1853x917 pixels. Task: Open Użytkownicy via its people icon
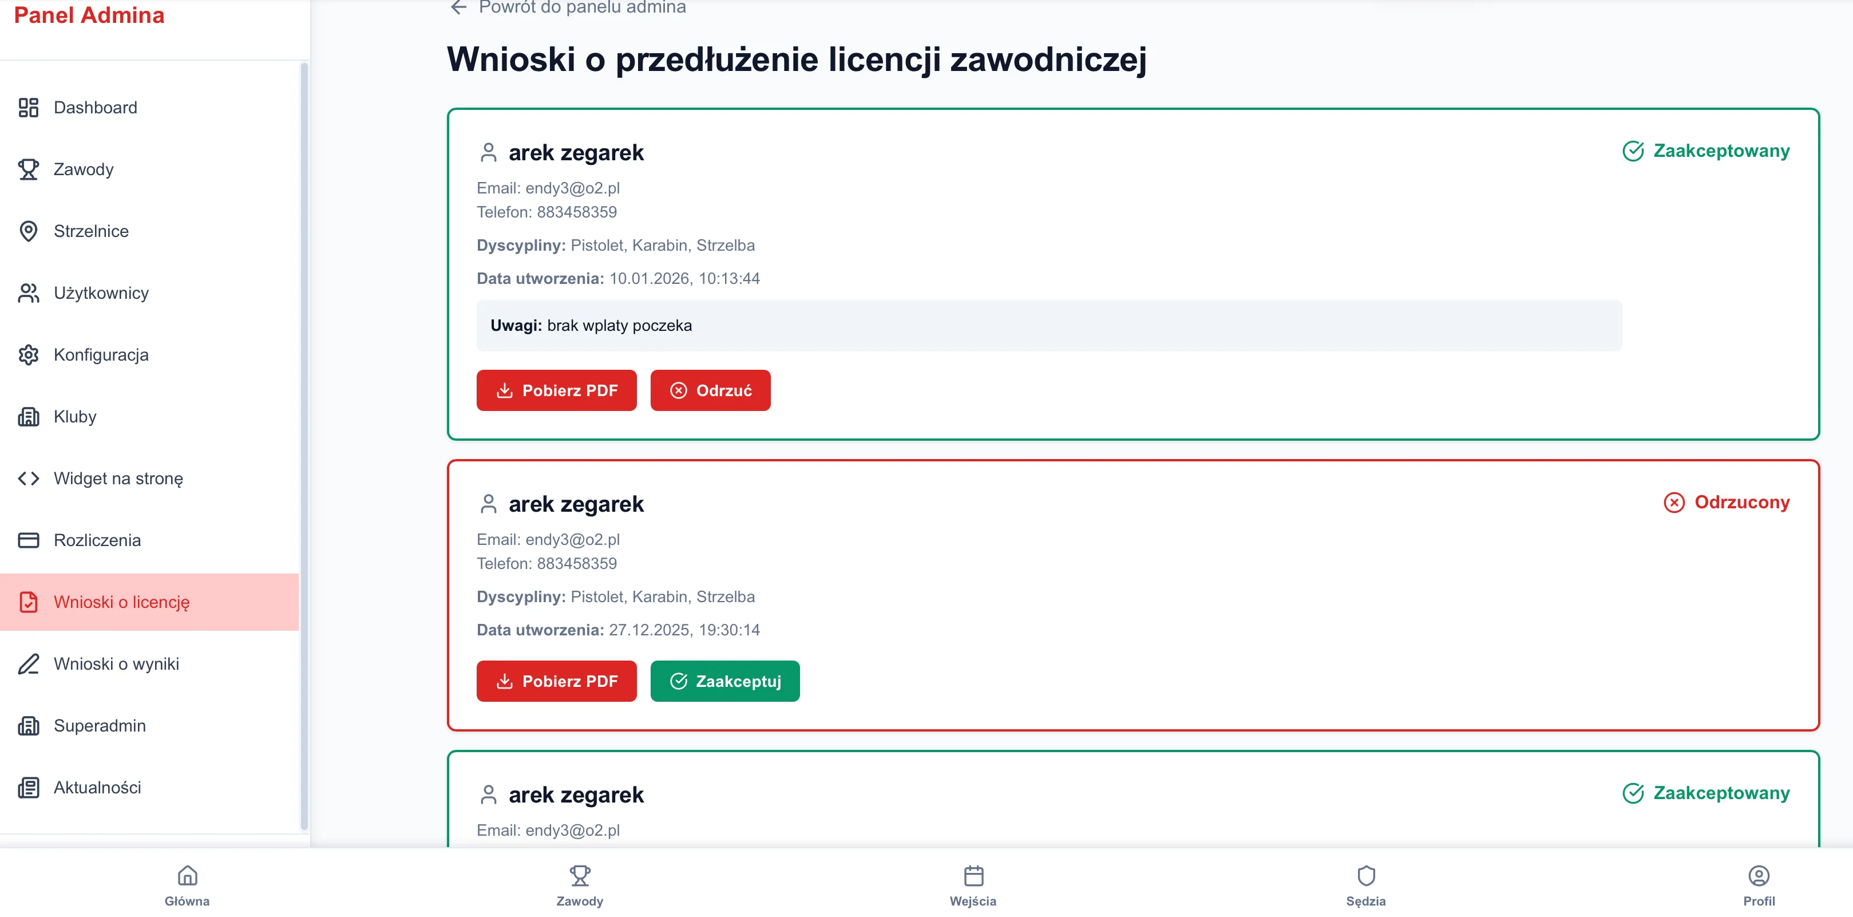coord(28,294)
